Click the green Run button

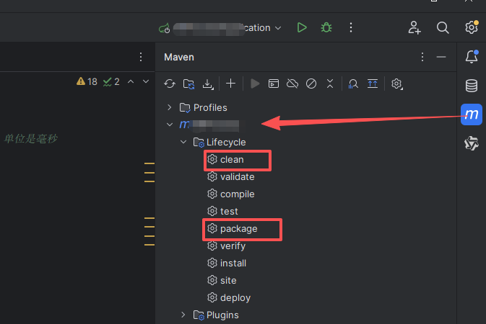click(302, 27)
